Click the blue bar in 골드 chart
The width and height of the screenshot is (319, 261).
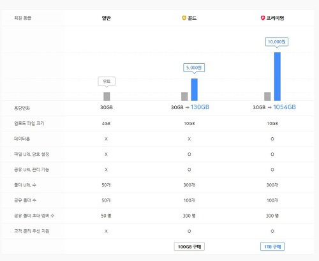pos(195,89)
